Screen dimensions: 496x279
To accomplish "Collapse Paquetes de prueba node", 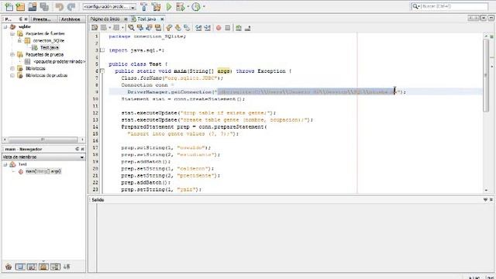I will (x=12, y=54).
